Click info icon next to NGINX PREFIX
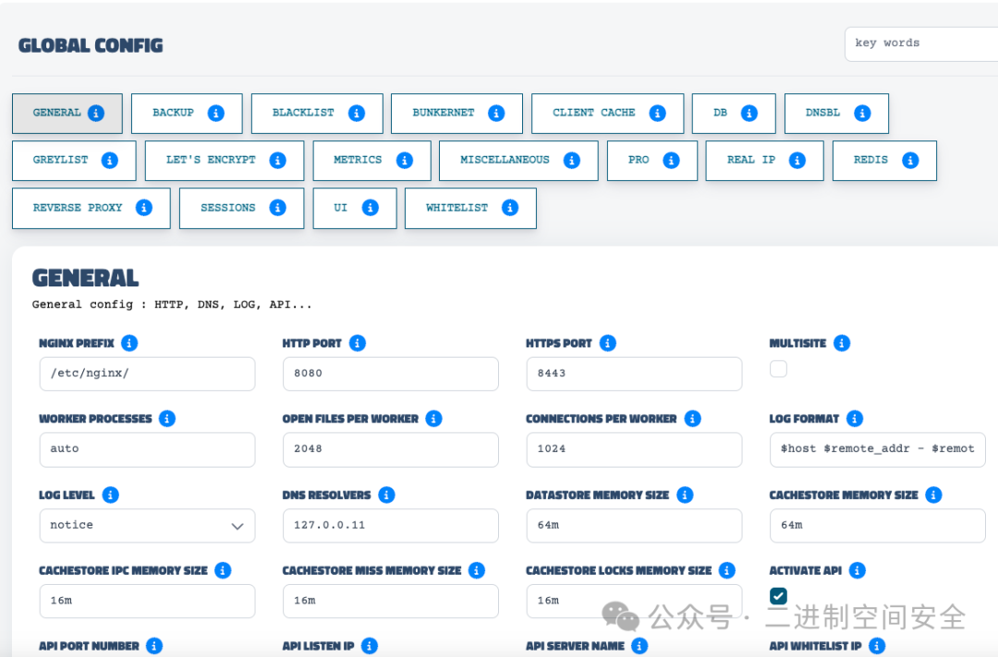This screenshot has height=657, width=998. [129, 343]
